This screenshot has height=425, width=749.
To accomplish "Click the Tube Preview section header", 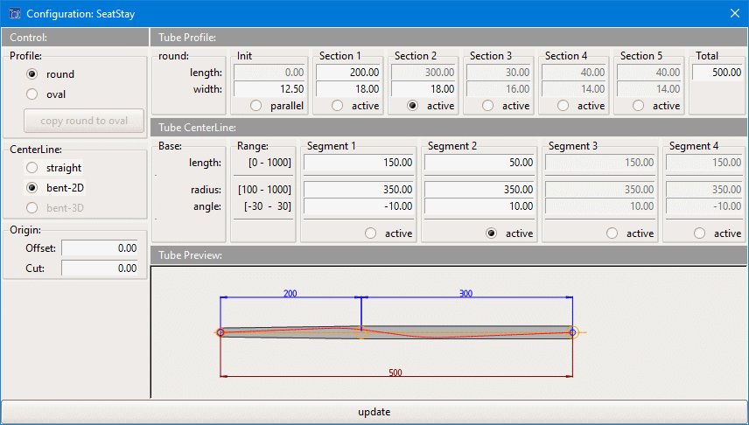I will [449, 255].
